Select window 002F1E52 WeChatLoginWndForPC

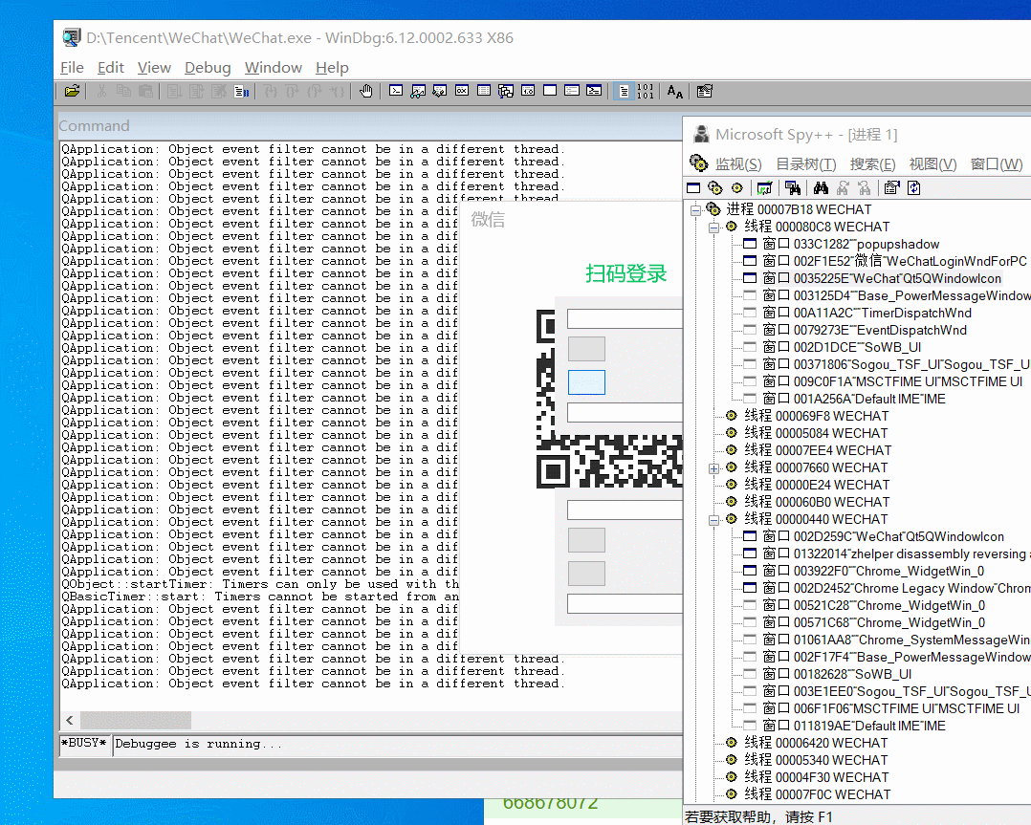pos(894,261)
